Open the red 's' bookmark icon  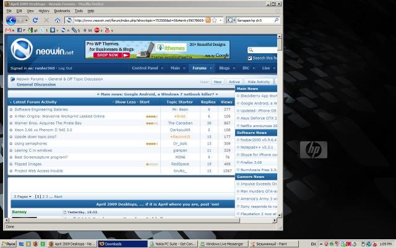click(97, 30)
